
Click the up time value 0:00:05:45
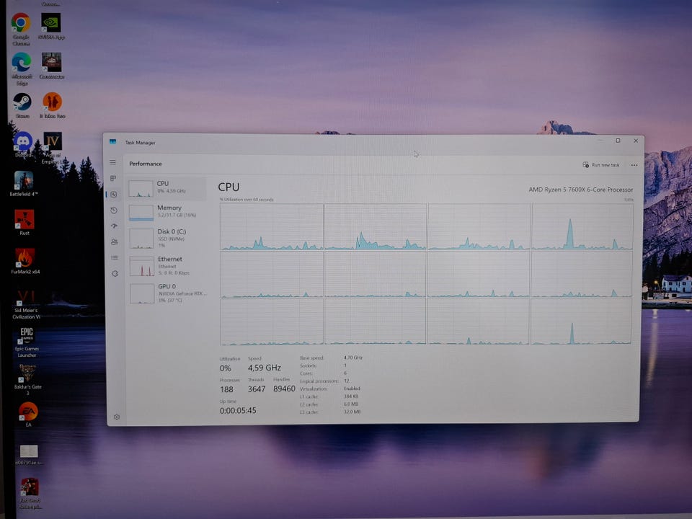pos(238,410)
